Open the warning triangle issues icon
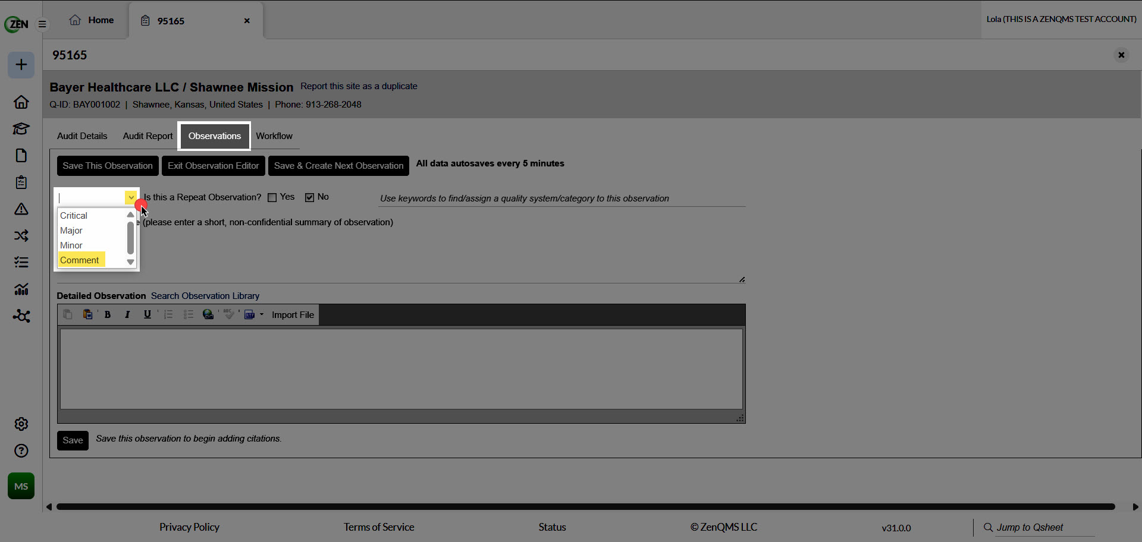The image size is (1142, 542). click(x=21, y=209)
